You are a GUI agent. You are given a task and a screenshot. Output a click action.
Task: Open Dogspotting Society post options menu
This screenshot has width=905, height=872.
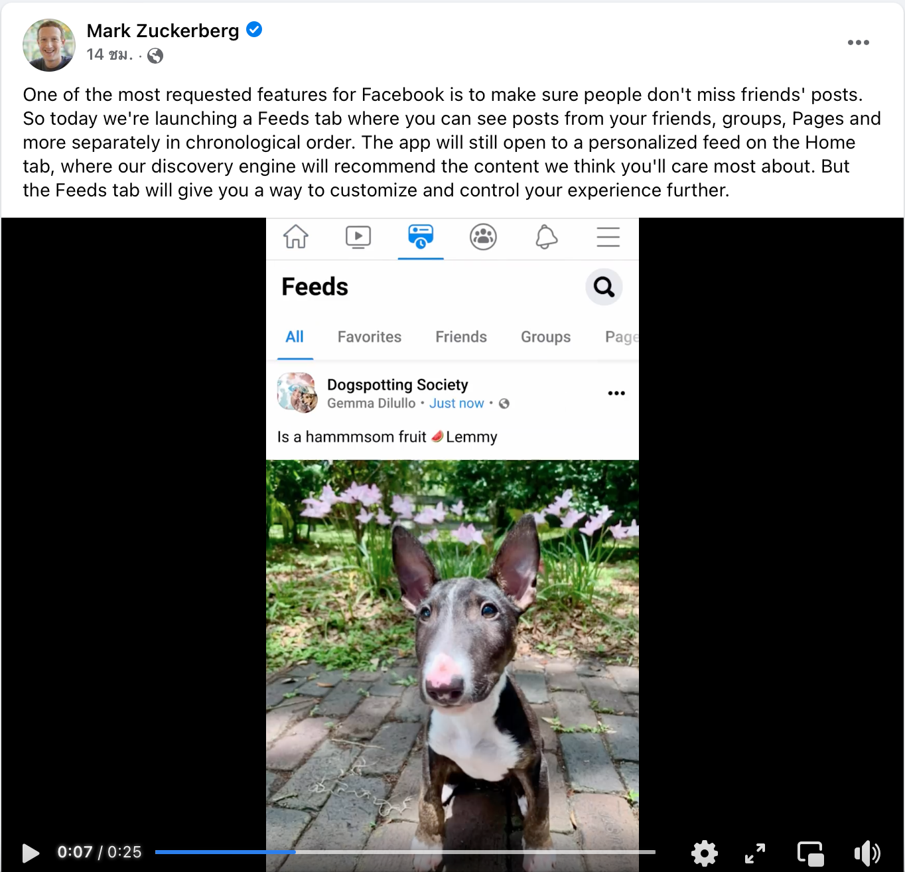coord(616,393)
